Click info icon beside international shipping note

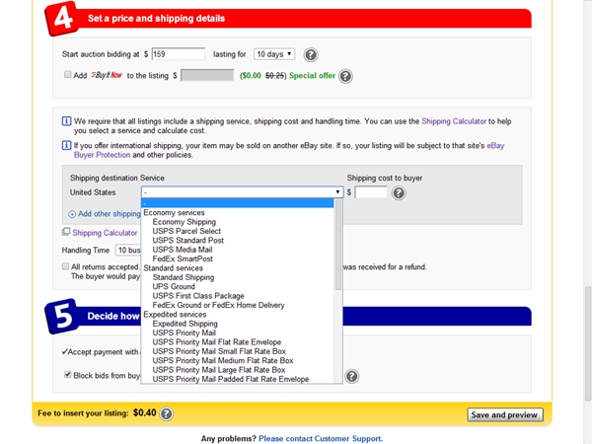[x=66, y=145]
